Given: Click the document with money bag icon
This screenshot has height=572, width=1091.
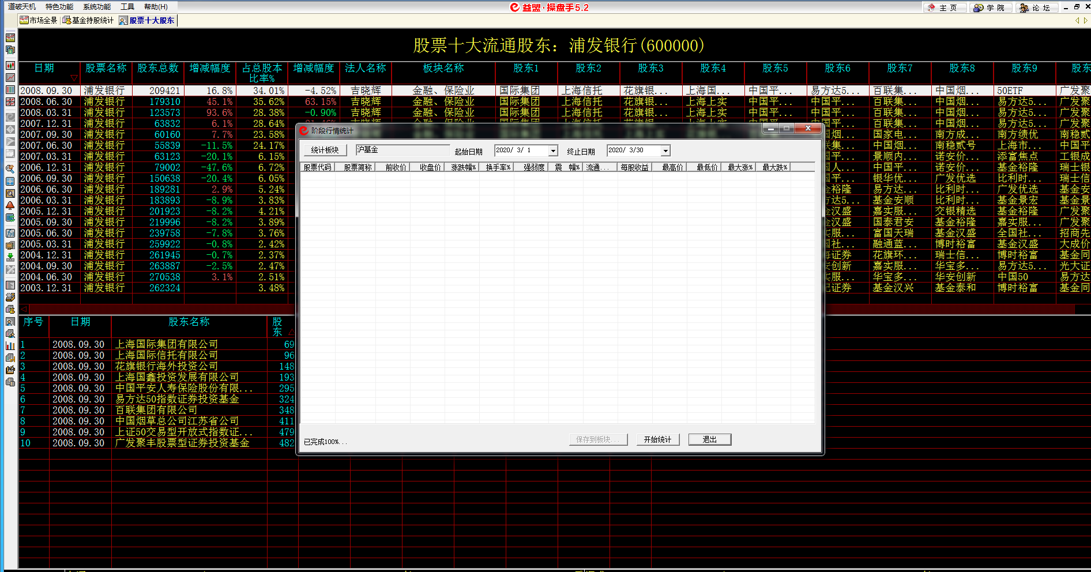Looking at the screenshot, I should [x=10, y=309].
